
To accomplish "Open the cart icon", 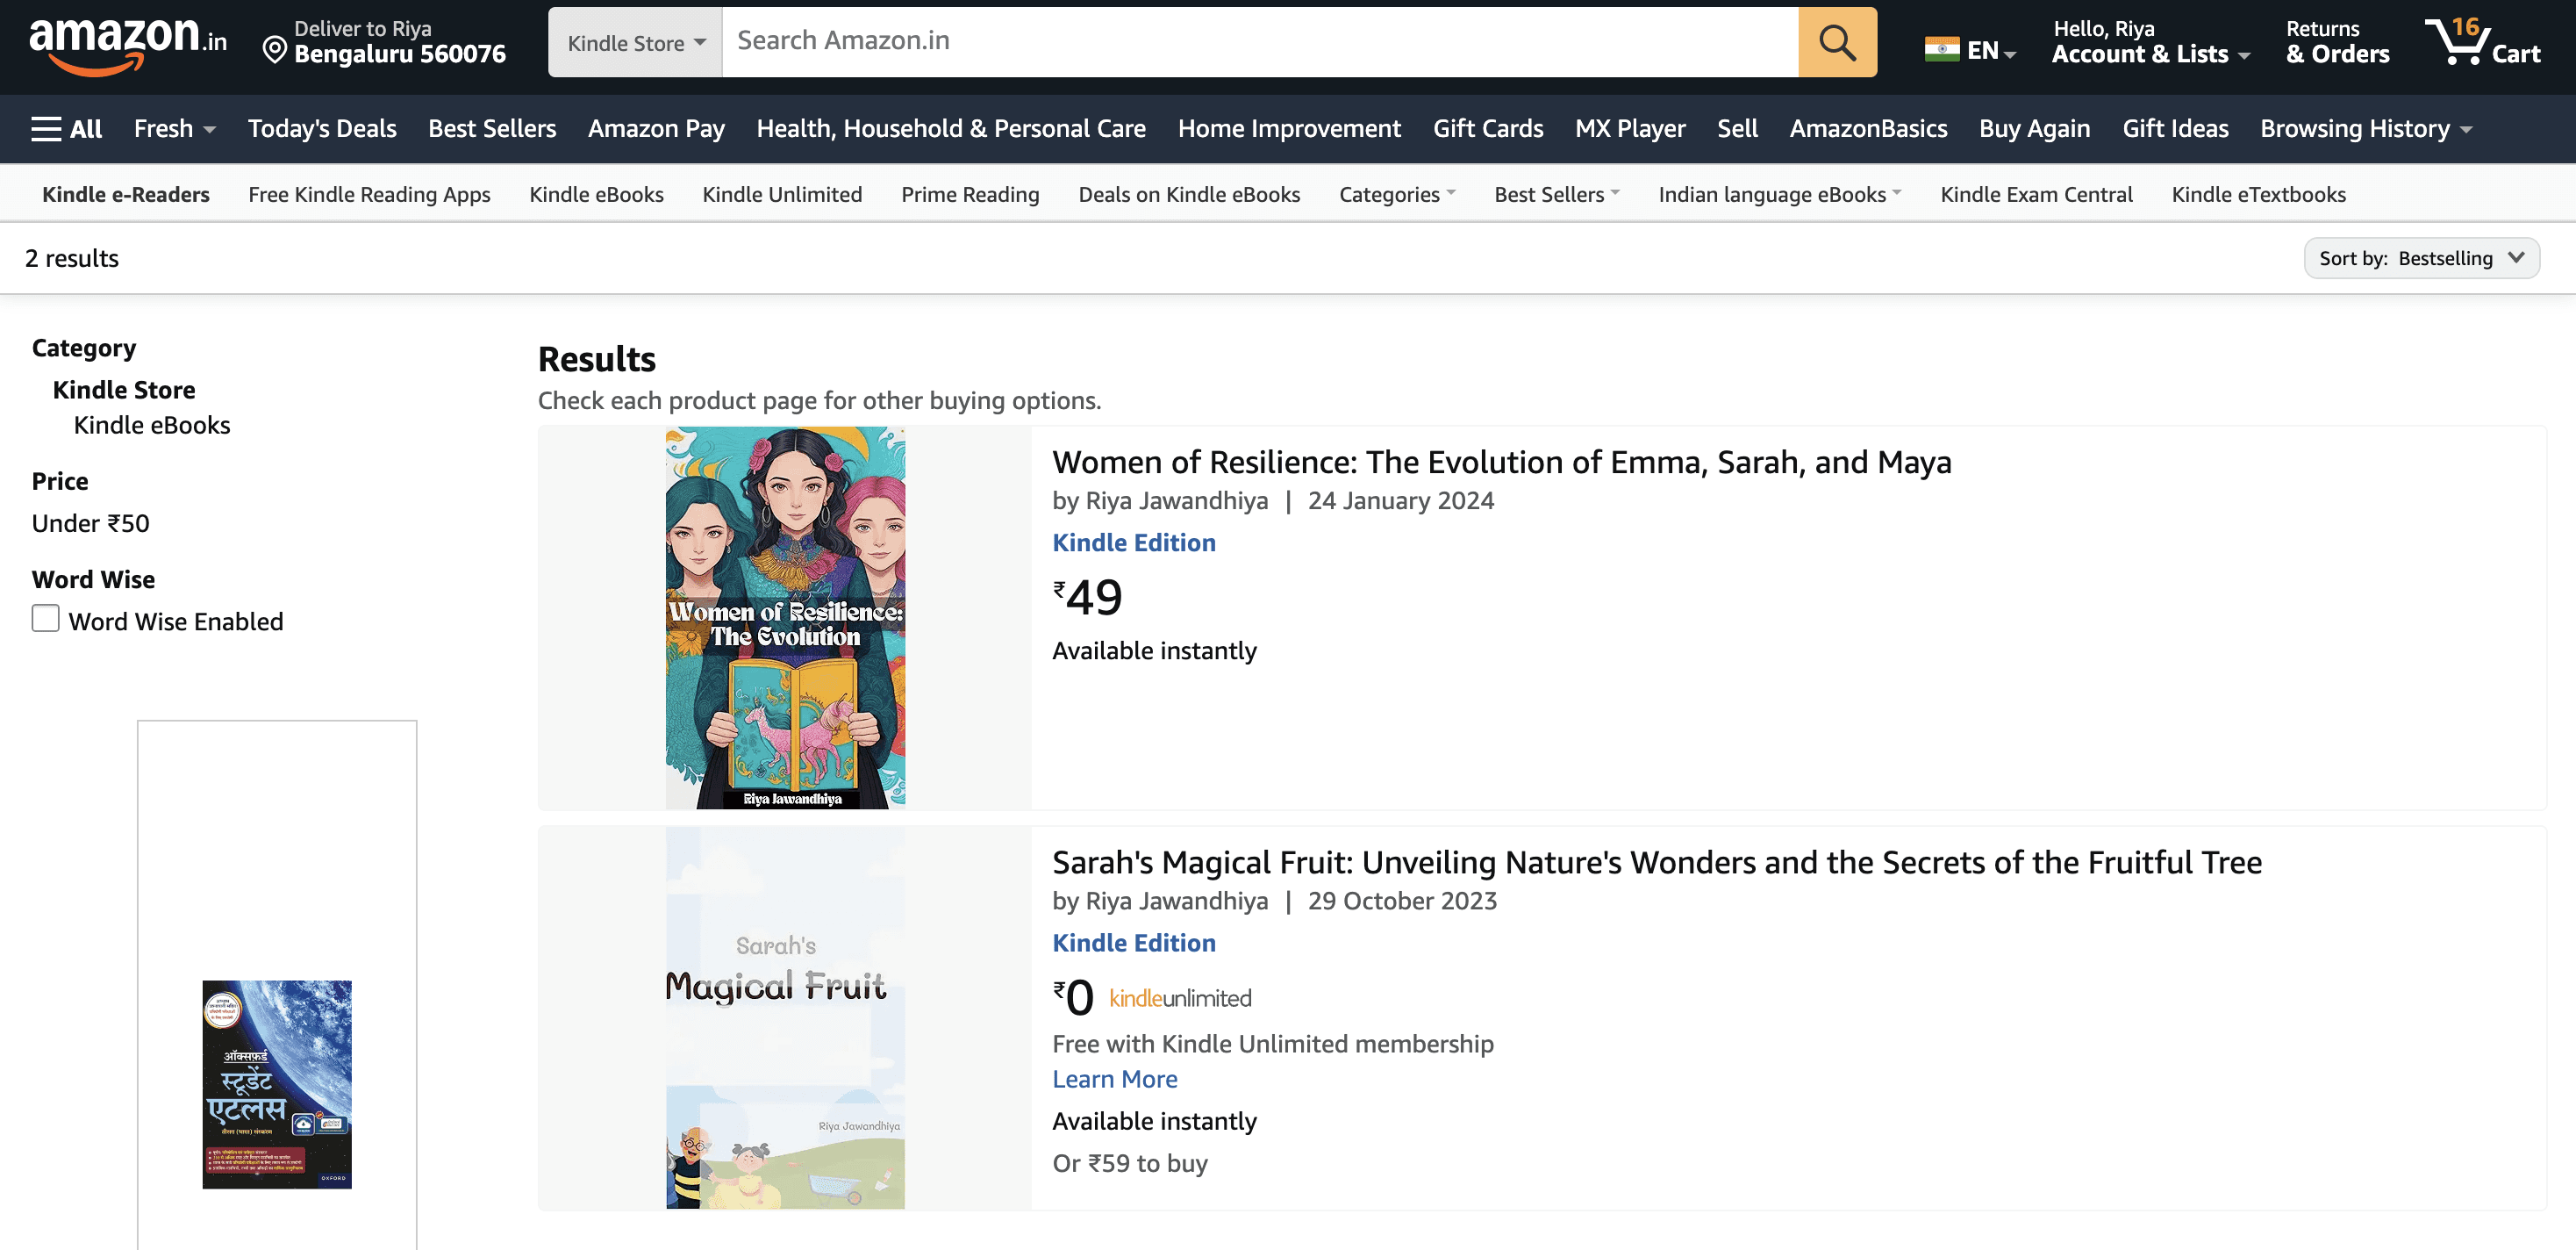I will pyautogui.click(x=2481, y=42).
